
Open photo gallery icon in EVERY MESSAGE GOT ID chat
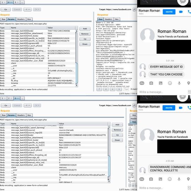(x=161, y=83)
